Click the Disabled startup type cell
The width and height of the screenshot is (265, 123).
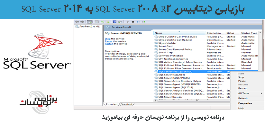click(246, 62)
